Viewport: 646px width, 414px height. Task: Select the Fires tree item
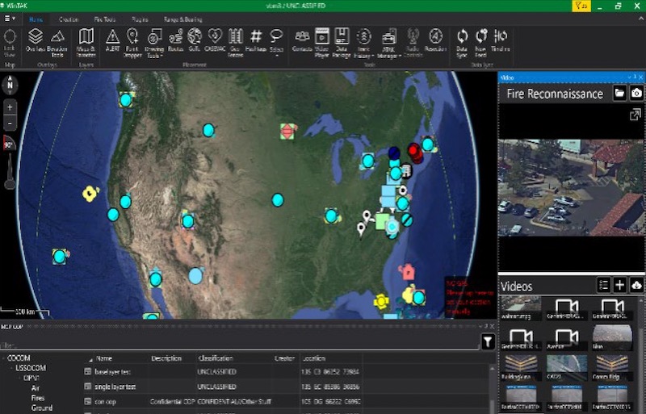click(37, 398)
